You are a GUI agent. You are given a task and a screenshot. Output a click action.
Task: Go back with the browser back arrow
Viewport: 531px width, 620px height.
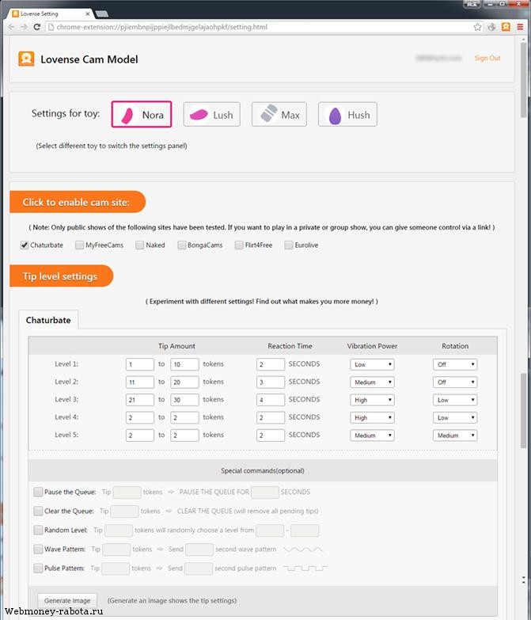click(11, 27)
